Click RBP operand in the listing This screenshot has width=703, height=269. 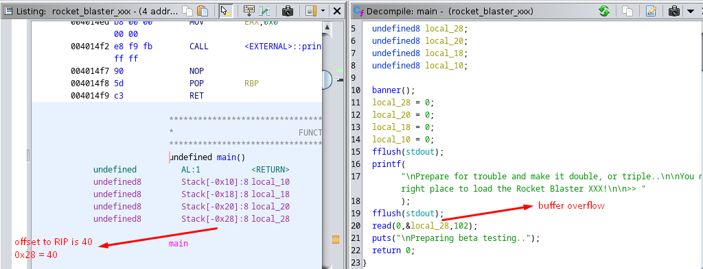point(252,83)
